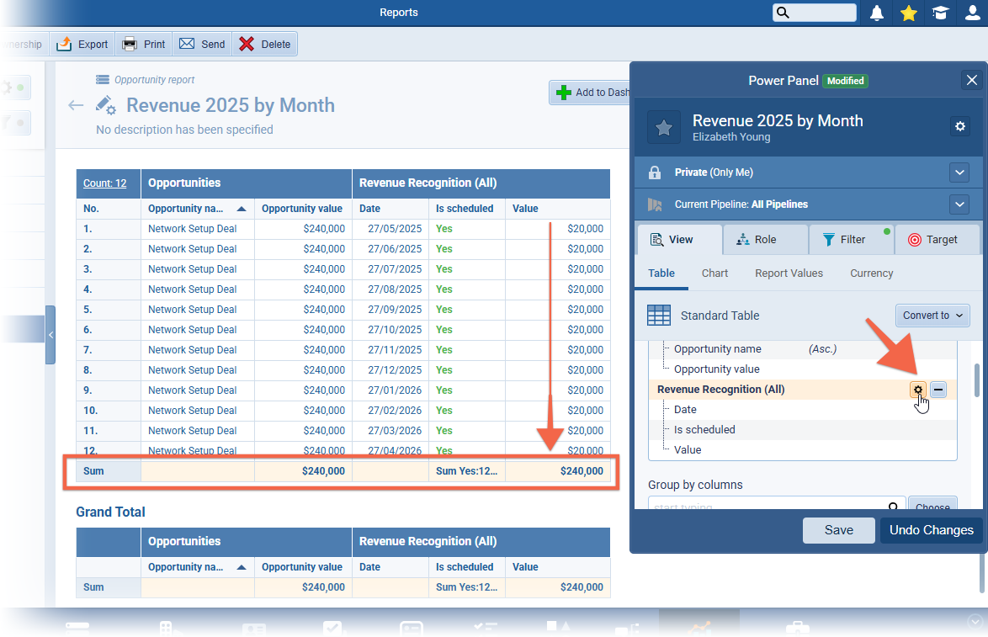988x637 pixels.
Task: Open favorites star in top bar
Action: pyautogui.click(x=908, y=13)
